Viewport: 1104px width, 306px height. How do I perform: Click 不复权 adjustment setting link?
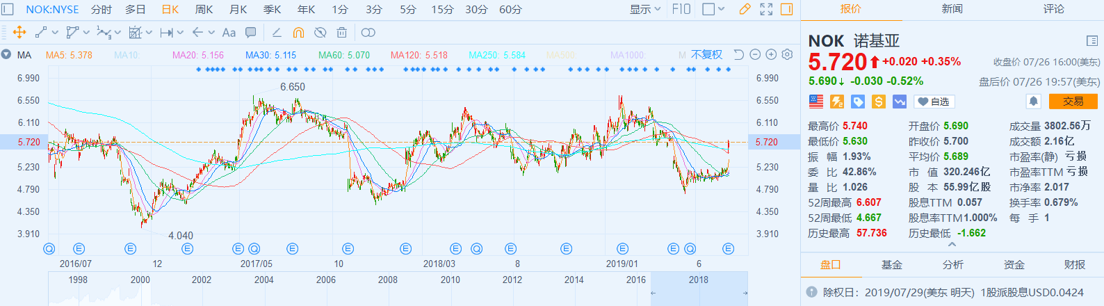coord(706,54)
